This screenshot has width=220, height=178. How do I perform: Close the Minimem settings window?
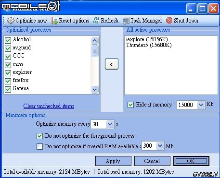[213, 9]
